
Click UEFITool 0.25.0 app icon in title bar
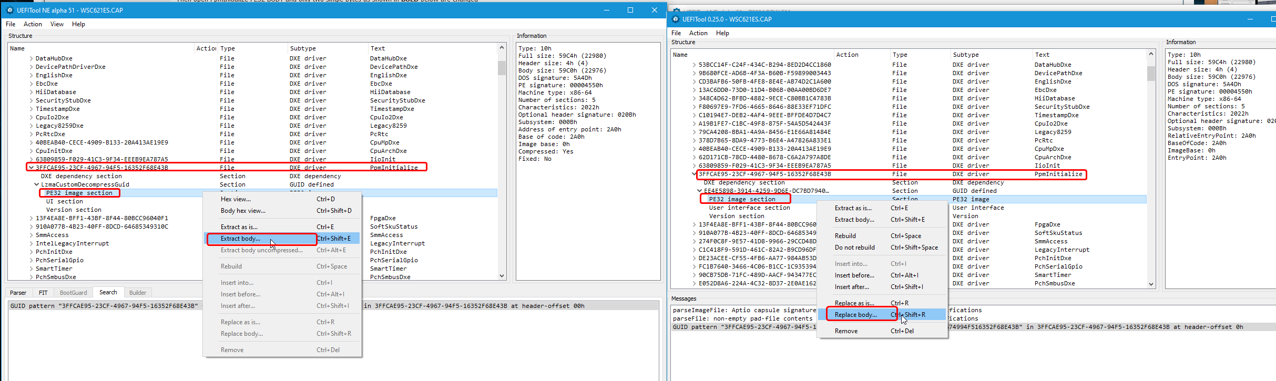(x=676, y=19)
